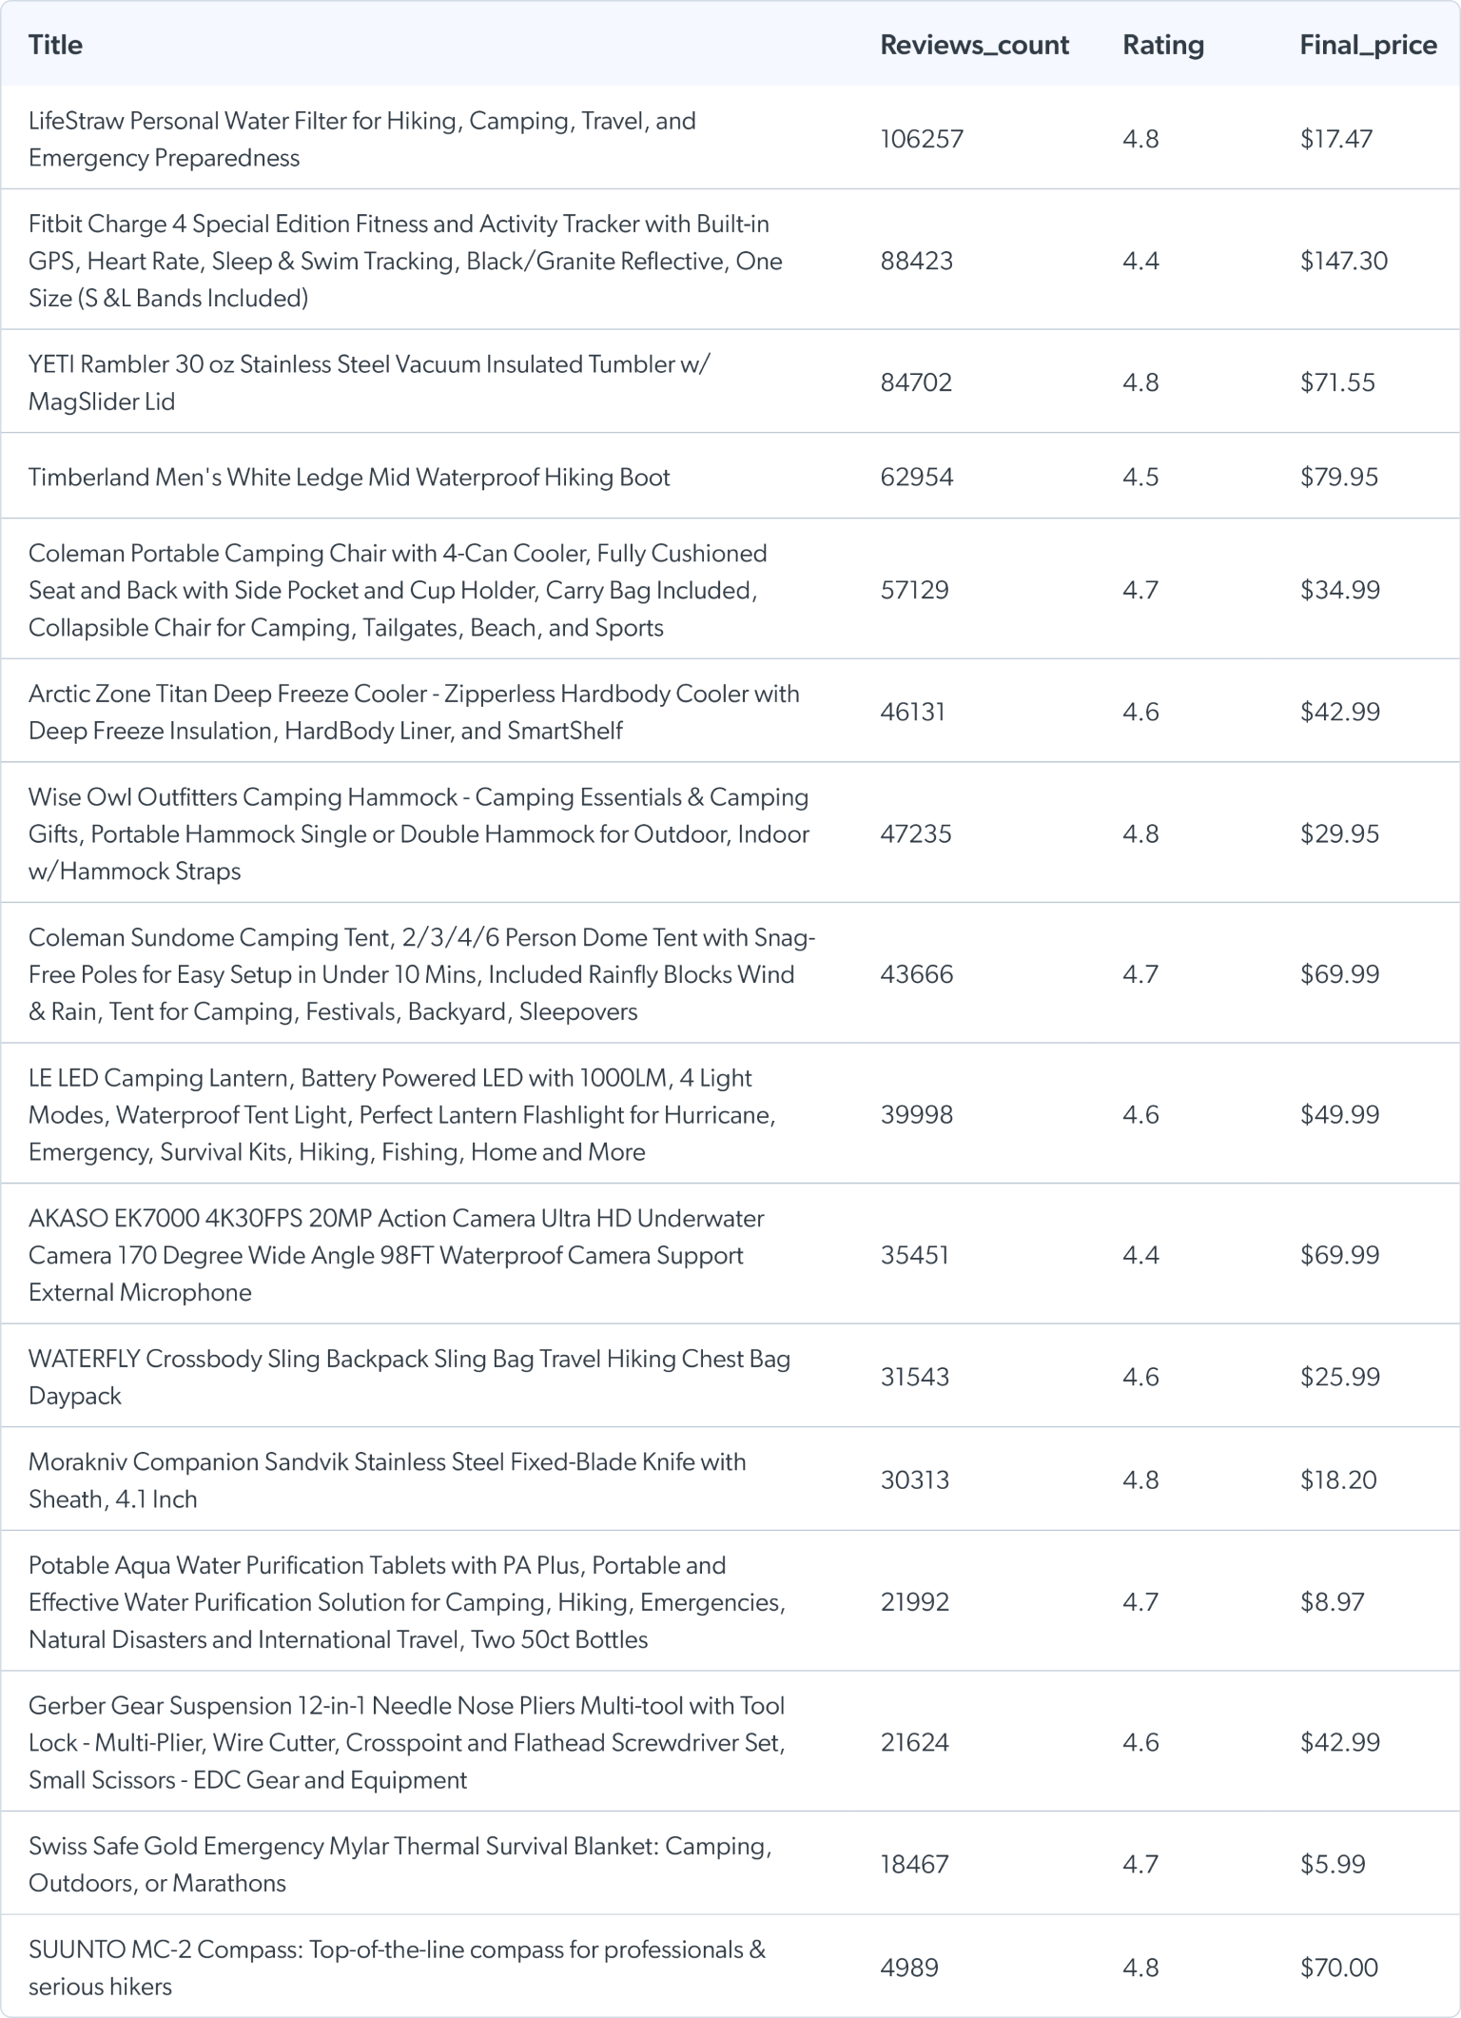This screenshot has width=1461, height=2018.
Task: Select the WATERFLY Crossbody Sling Backpack title
Action: pos(409,1377)
